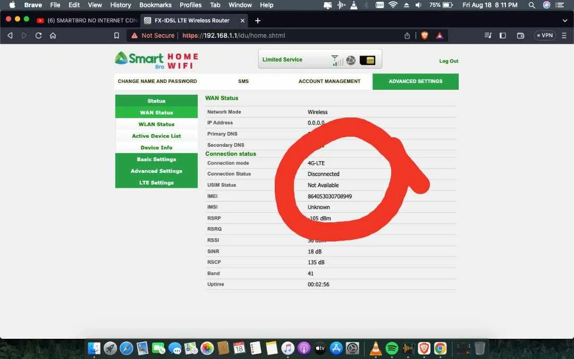Image resolution: width=574 pixels, height=359 pixels.
Task: Go back with the browser back arrow
Action: tap(10, 36)
